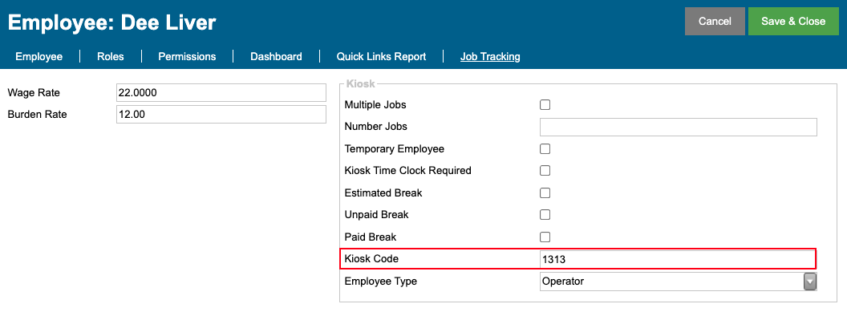Click the Job Tracking tab
Screen dimensions: 847x312
coord(490,57)
